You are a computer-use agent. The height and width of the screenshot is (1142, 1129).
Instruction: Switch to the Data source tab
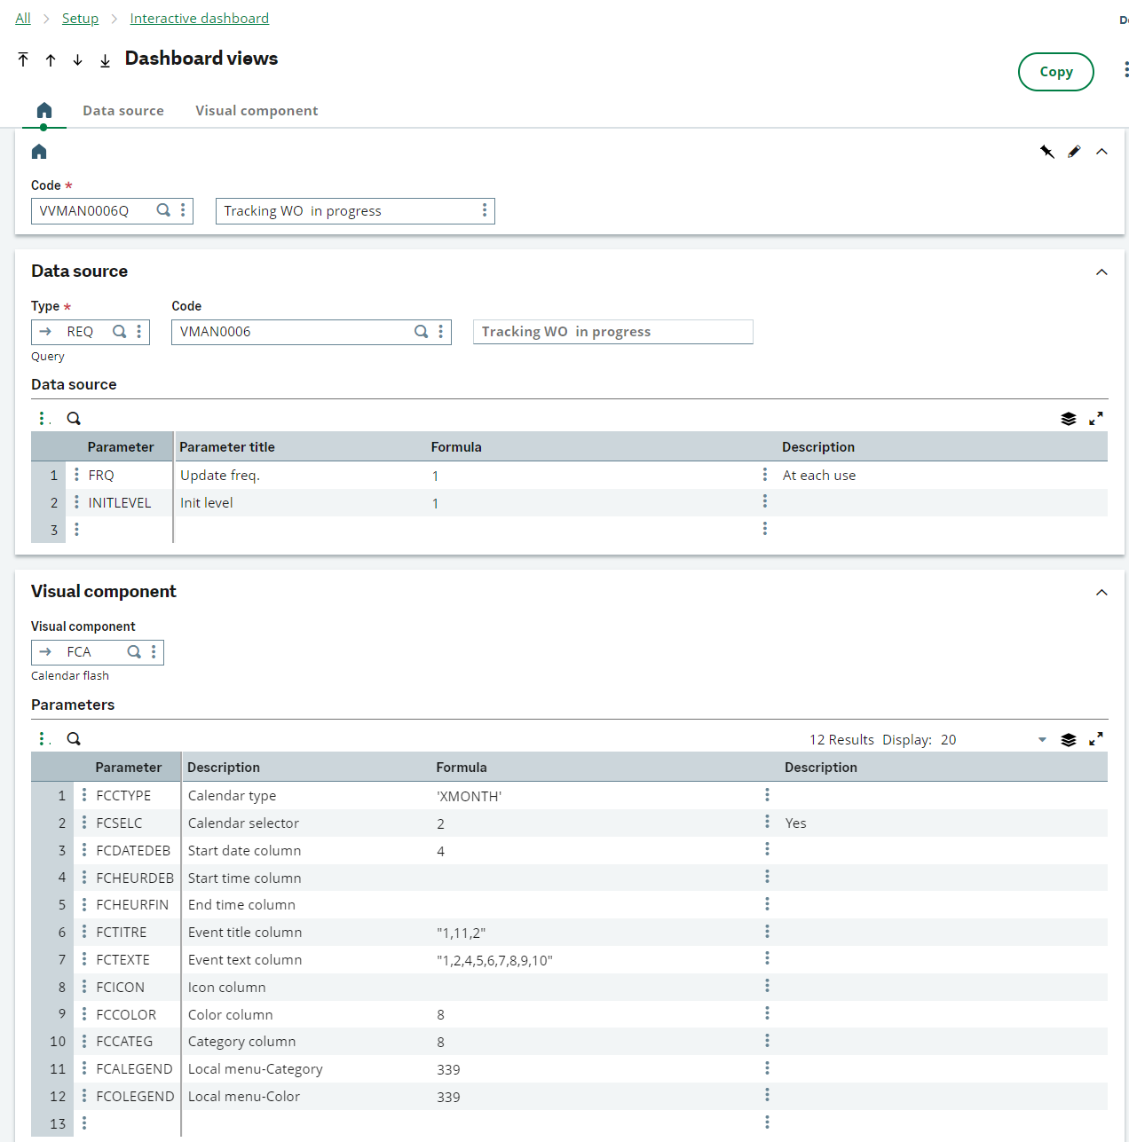click(x=123, y=111)
